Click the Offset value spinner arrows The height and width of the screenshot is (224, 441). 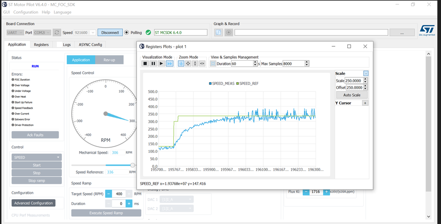[x=365, y=87]
